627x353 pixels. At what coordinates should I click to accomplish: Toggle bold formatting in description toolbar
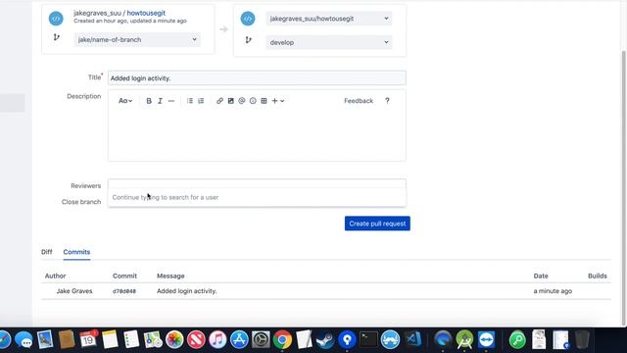[149, 101]
